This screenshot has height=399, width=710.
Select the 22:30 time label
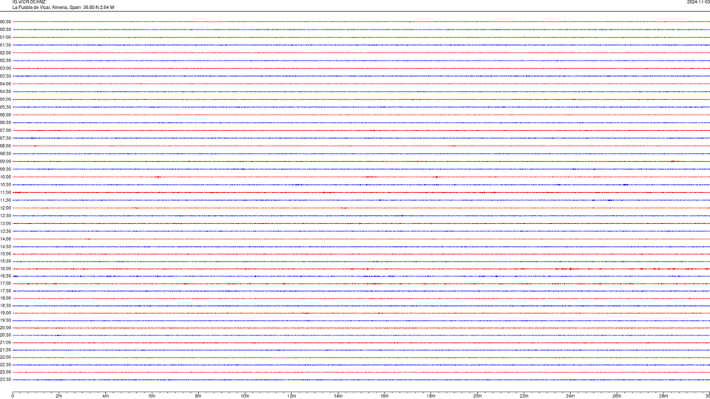pos(5,364)
